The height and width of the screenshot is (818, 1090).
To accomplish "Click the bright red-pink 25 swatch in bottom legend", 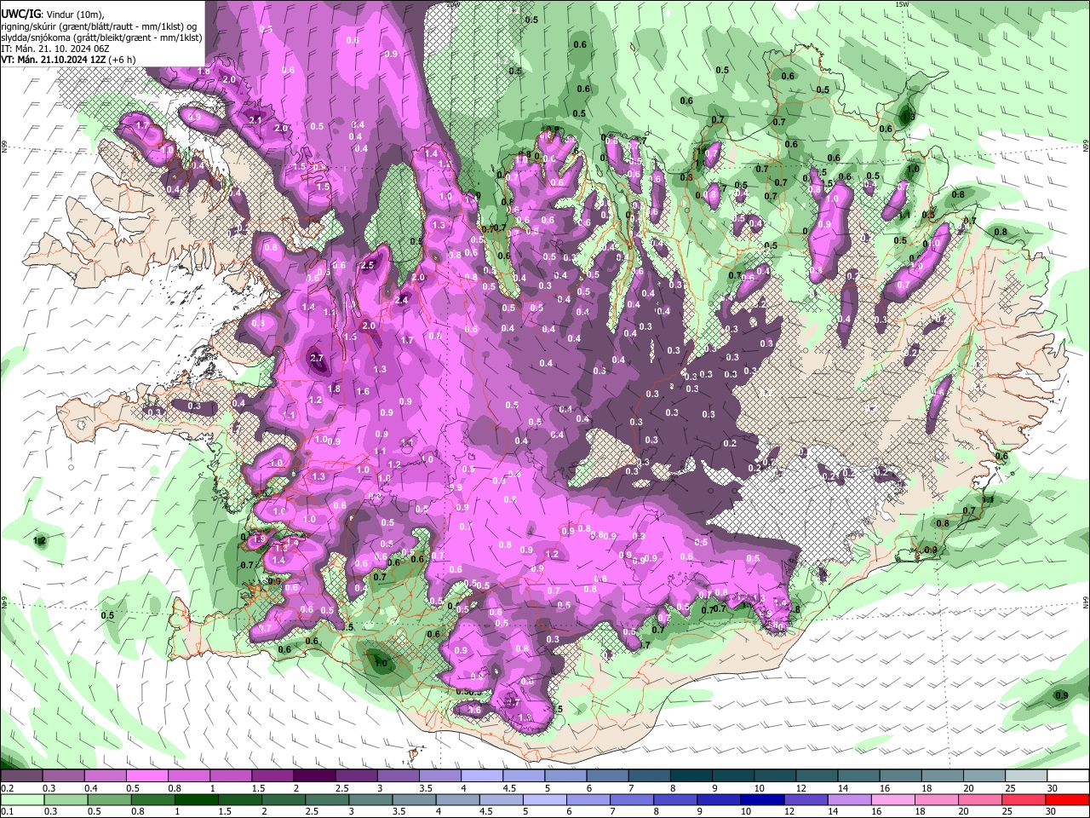I will click(1024, 799).
